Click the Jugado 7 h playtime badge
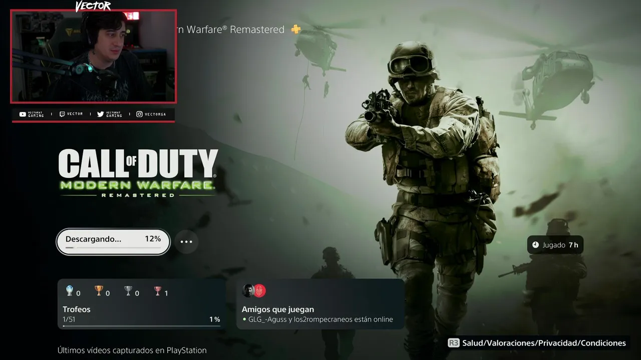The width and height of the screenshot is (641, 360). tap(555, 245)
